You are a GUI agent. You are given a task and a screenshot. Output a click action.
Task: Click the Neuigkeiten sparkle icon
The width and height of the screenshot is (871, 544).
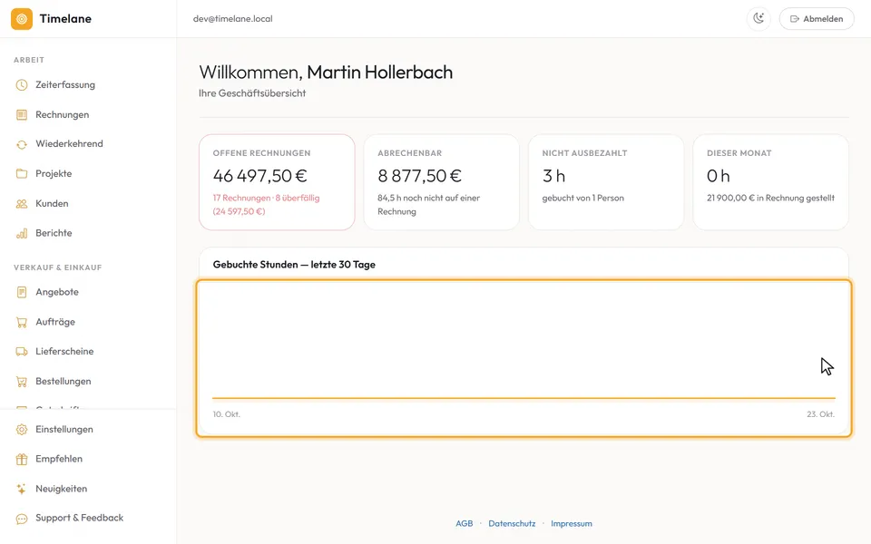coord(22,489)
